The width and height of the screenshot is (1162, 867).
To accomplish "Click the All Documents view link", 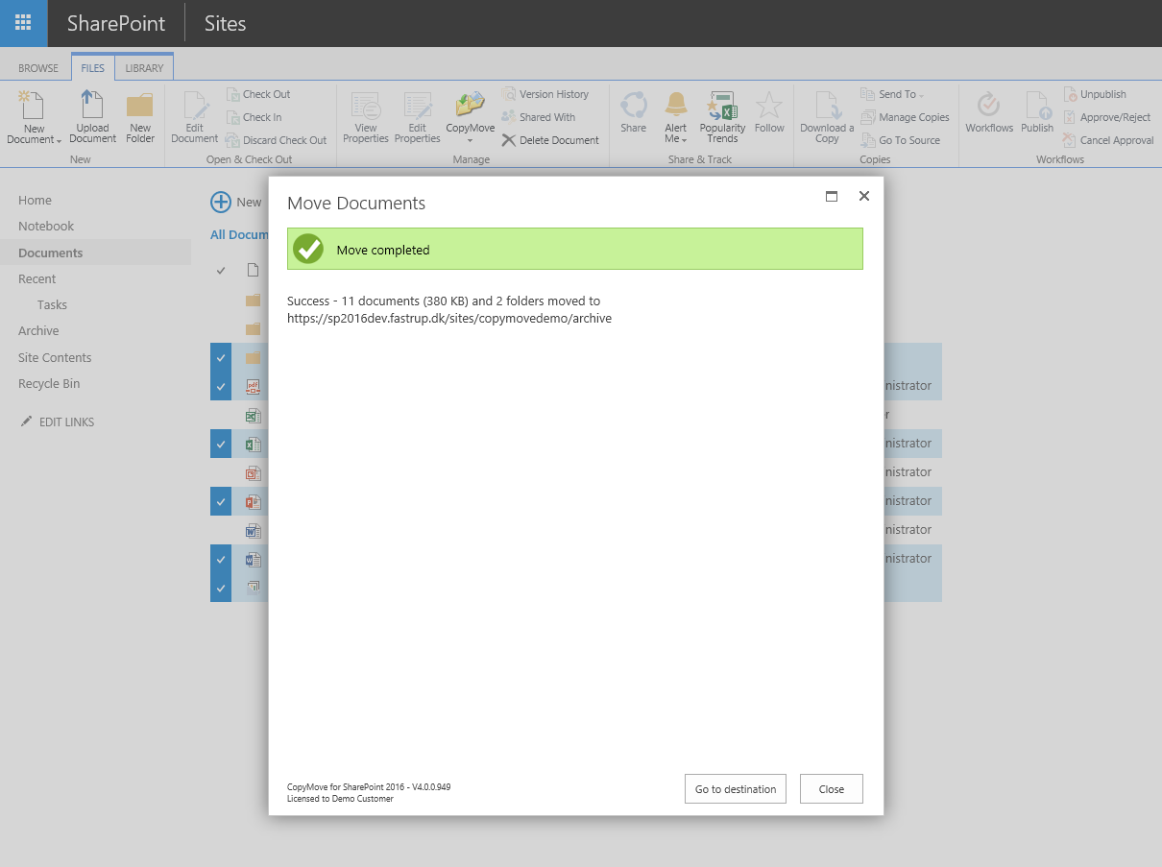I will pos(238,234).
